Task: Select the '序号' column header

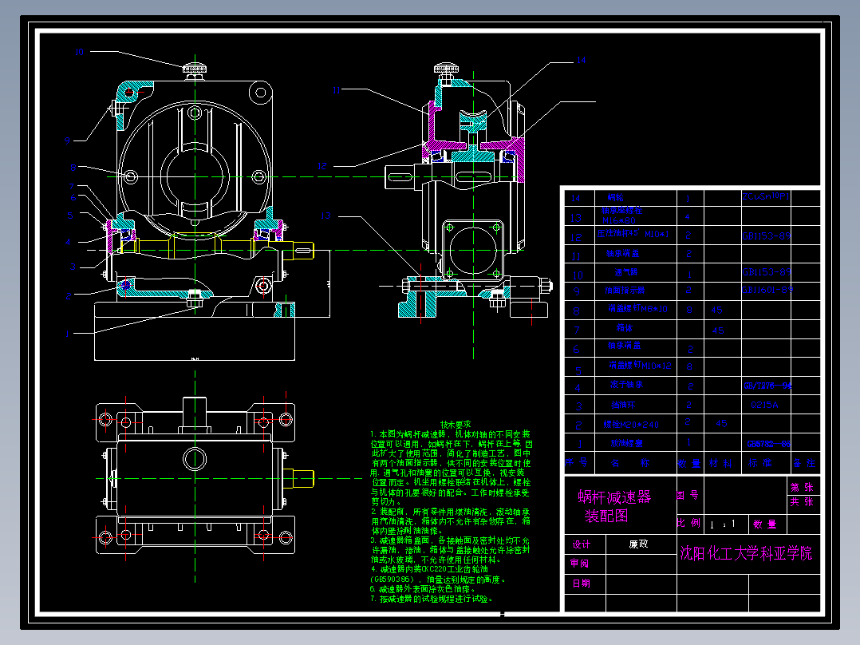Action: (577, 462)
